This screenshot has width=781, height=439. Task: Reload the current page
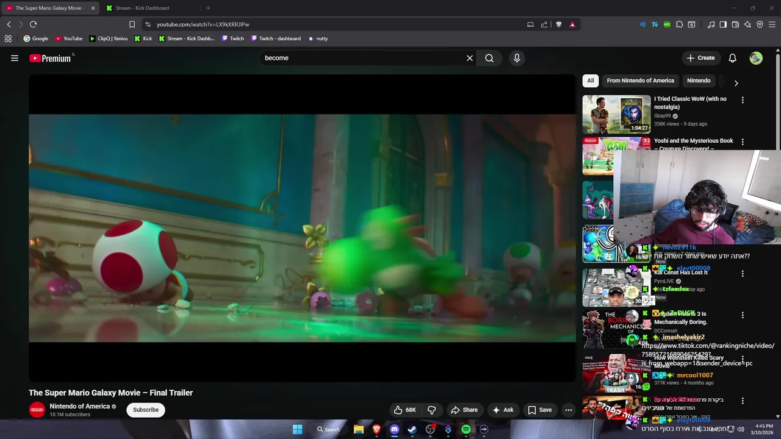click(33, 24)
